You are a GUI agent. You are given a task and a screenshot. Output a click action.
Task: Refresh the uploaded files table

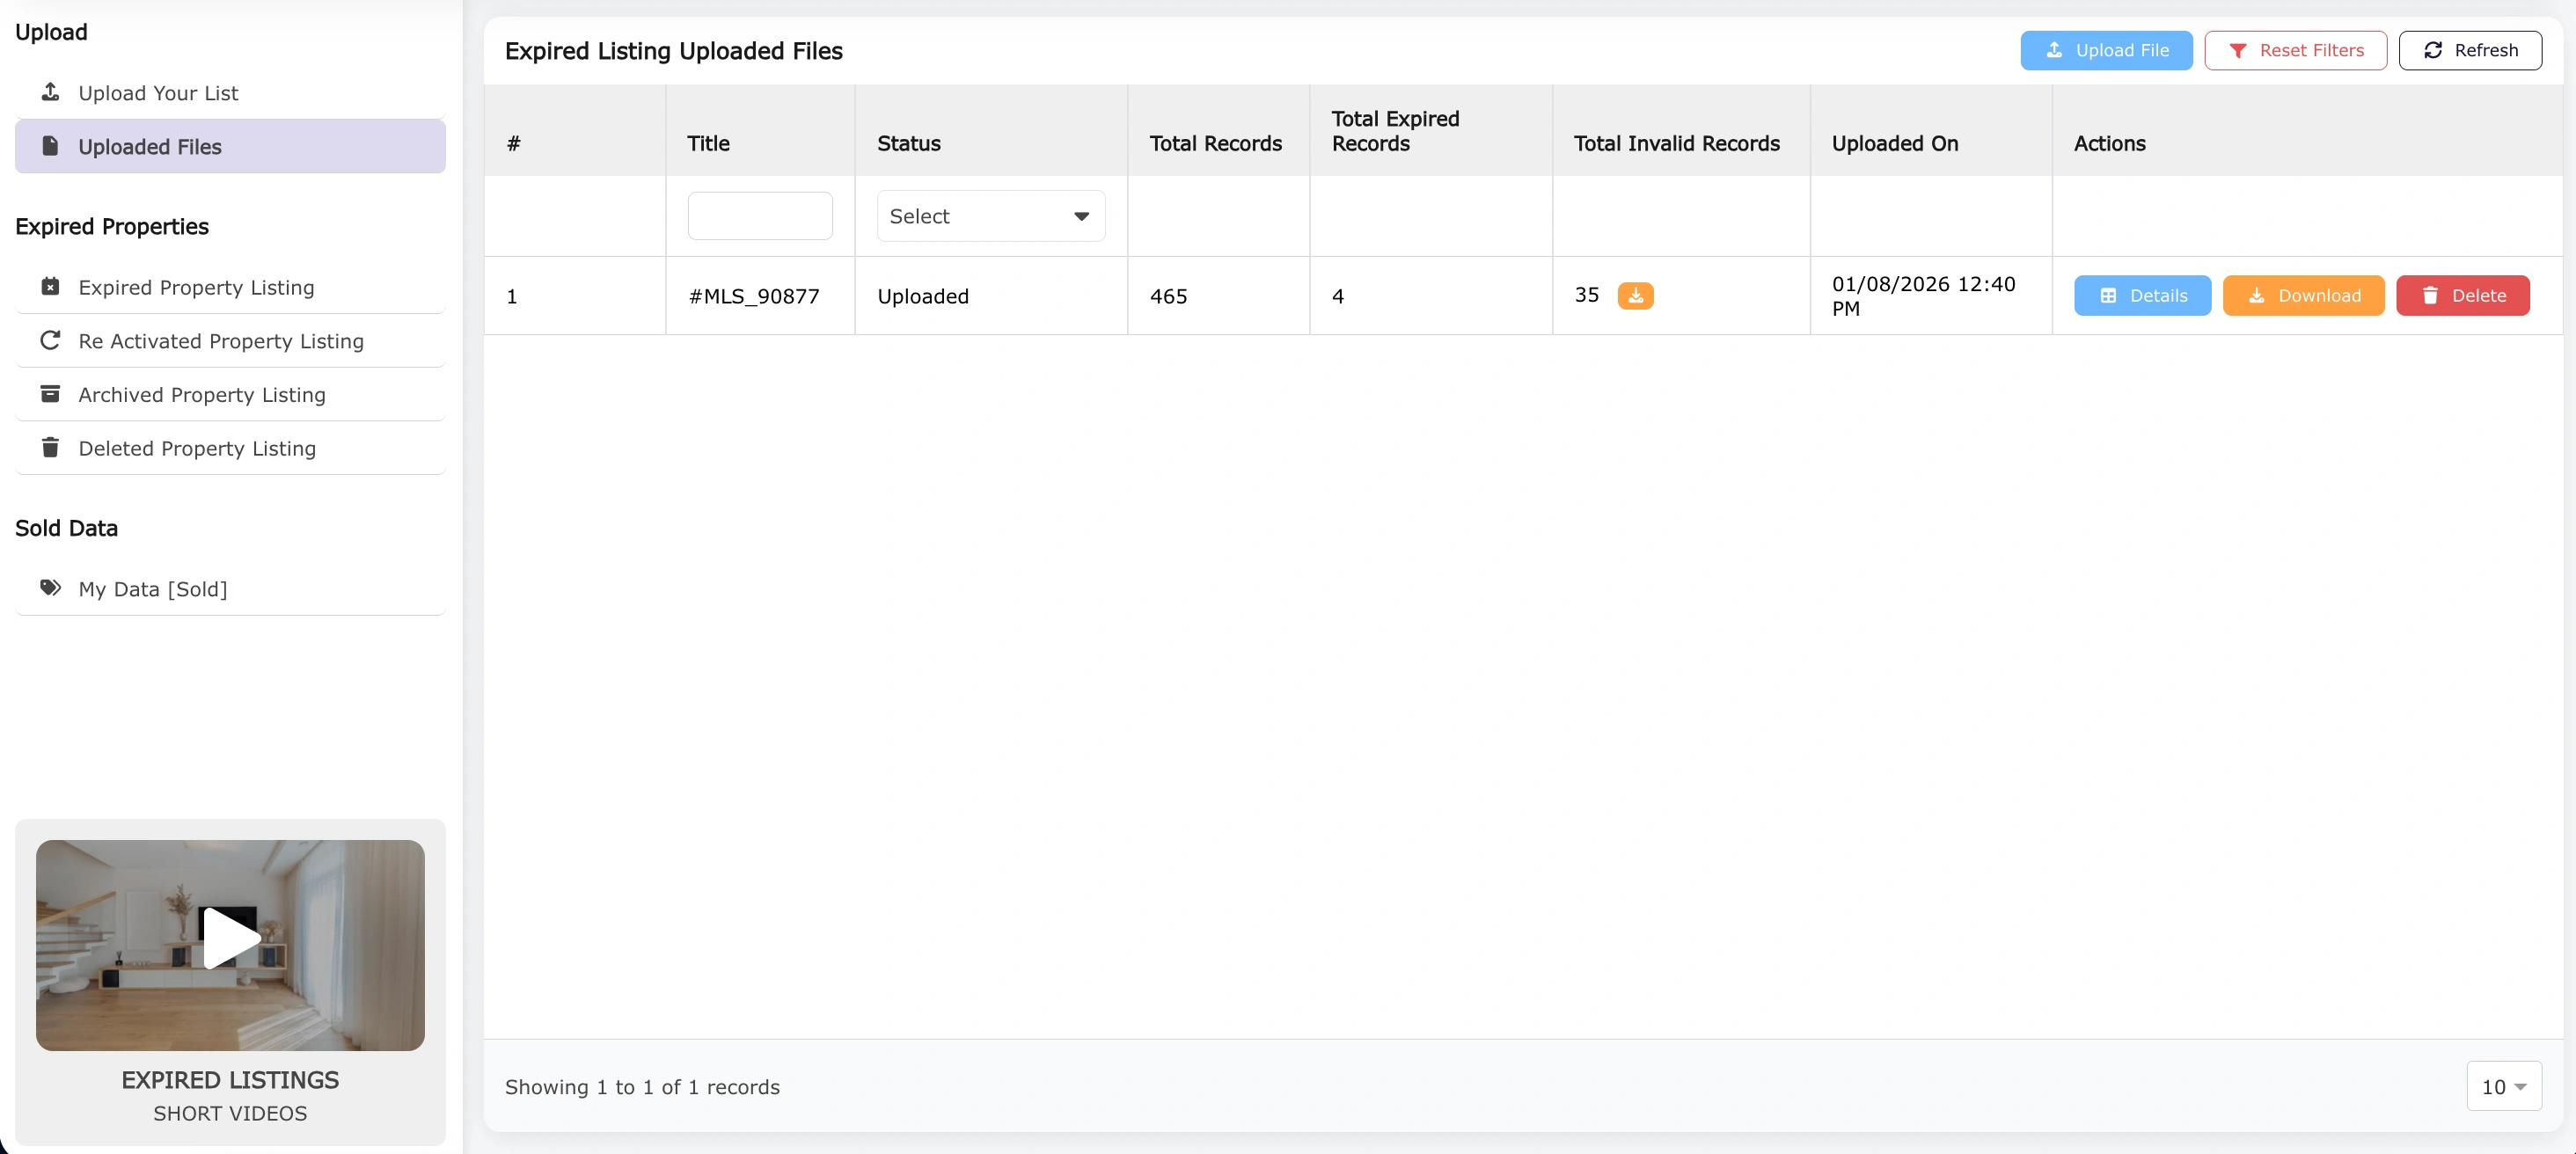tap(2469, 50)
